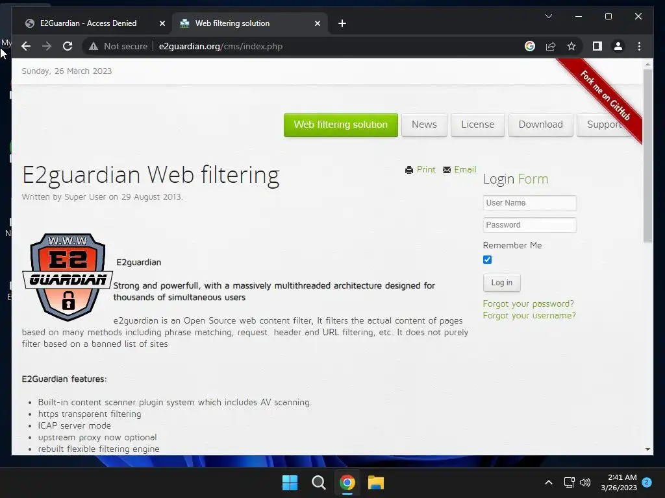Close the E2Guardian Access Denied tab
Screen dimensions: 665x498
click(x=162, y=23)
